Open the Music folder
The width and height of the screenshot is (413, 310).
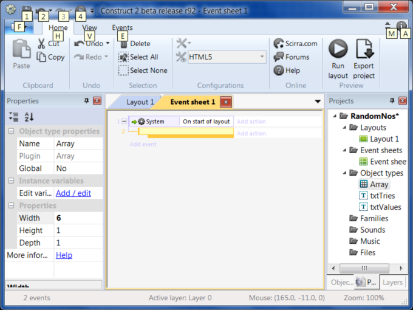pos(365,241)
